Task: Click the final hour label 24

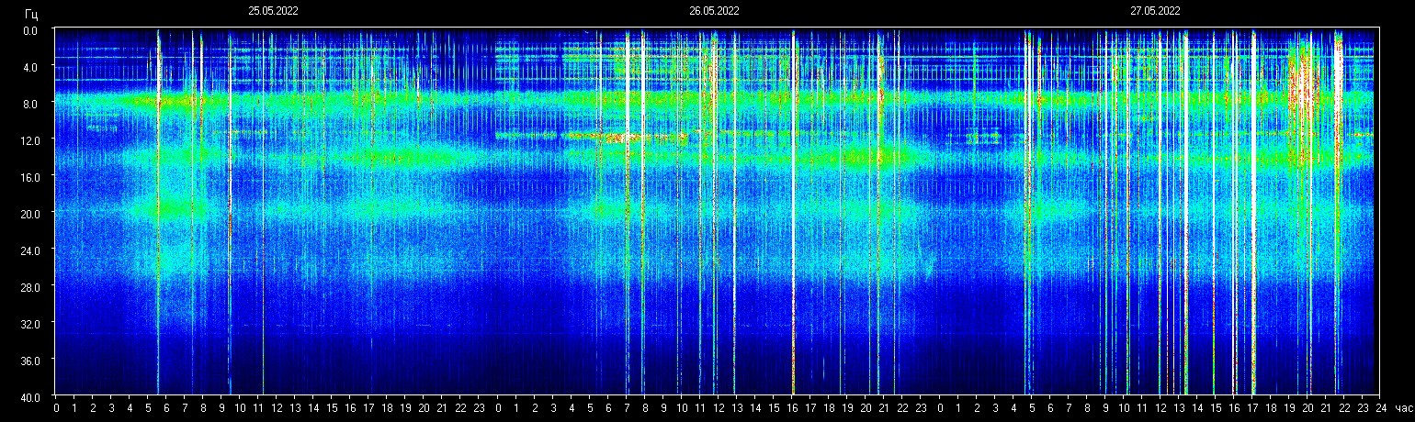Action: point(1380,408)
